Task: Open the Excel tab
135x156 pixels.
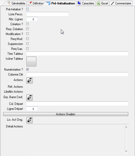Action: [x=102, y=3]
